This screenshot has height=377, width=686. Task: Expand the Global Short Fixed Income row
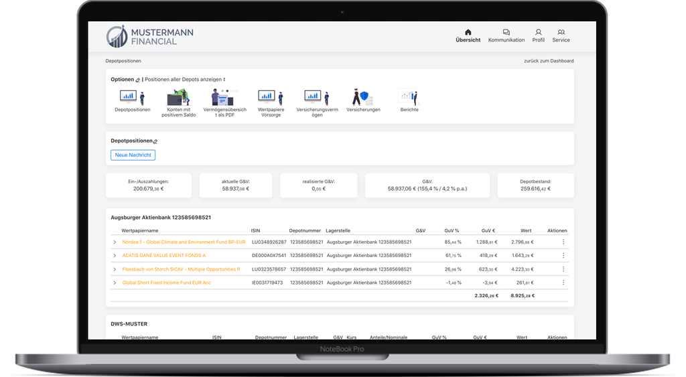pyautogui.click(x=115, y=283)
